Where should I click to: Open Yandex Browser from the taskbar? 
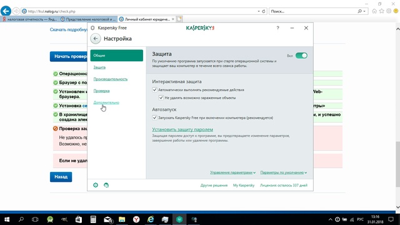136,219
